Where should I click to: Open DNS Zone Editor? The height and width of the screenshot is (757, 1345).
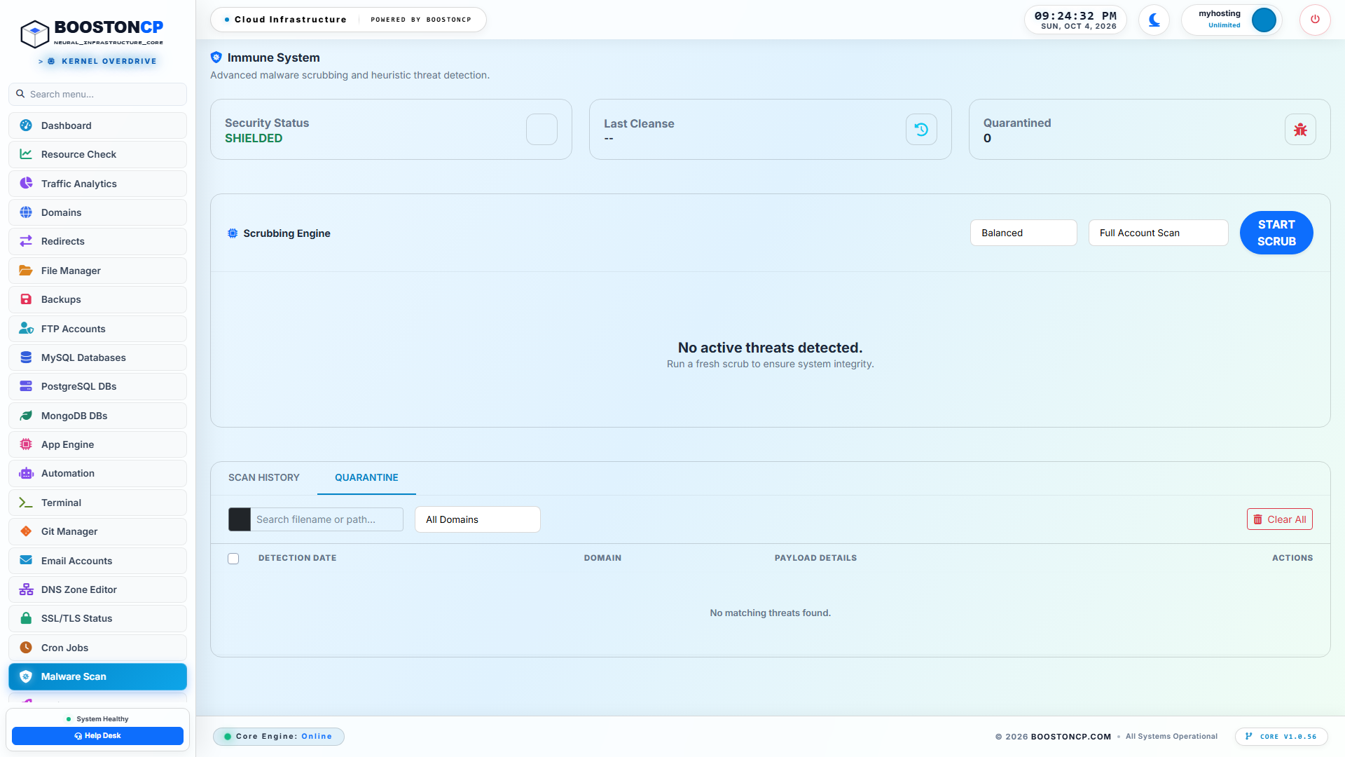(97, 589)
